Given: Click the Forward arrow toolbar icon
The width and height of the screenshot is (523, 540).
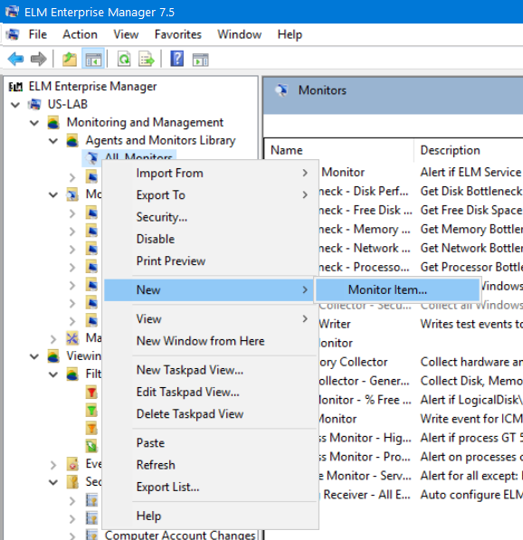Looking at the screenshot, I should pos(38,59).
